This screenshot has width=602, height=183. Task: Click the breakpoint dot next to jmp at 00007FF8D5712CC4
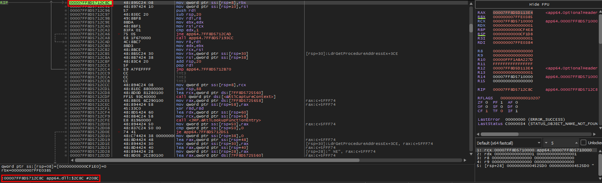(66, 69)
